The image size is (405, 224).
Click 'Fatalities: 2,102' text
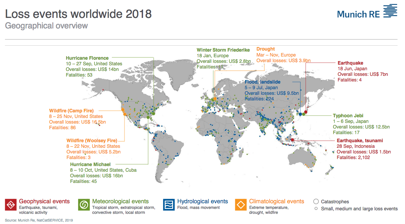[353, 158]
